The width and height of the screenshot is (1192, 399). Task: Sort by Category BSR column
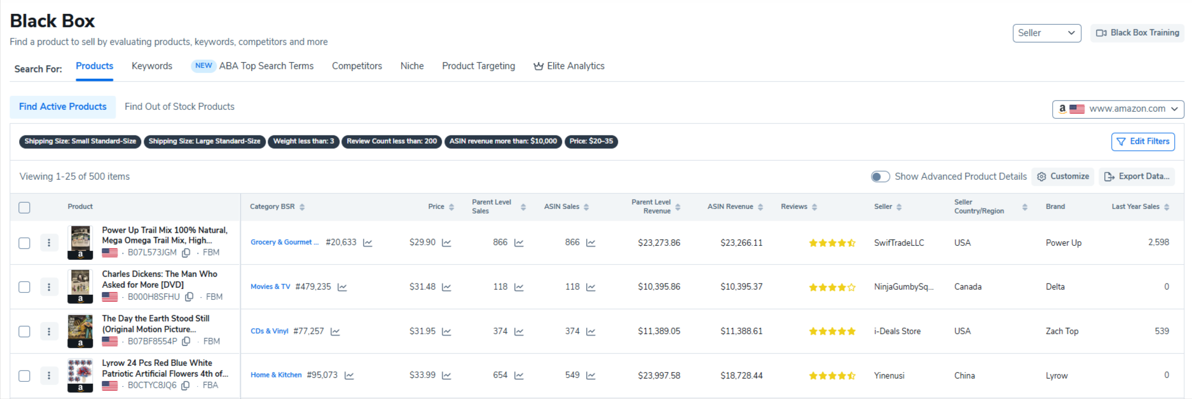pos(302,207)
